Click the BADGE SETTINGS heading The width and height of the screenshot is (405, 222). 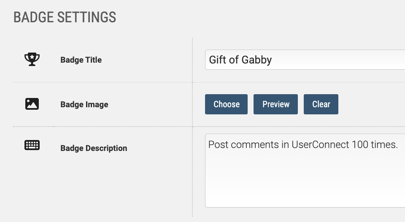(65, 17)
